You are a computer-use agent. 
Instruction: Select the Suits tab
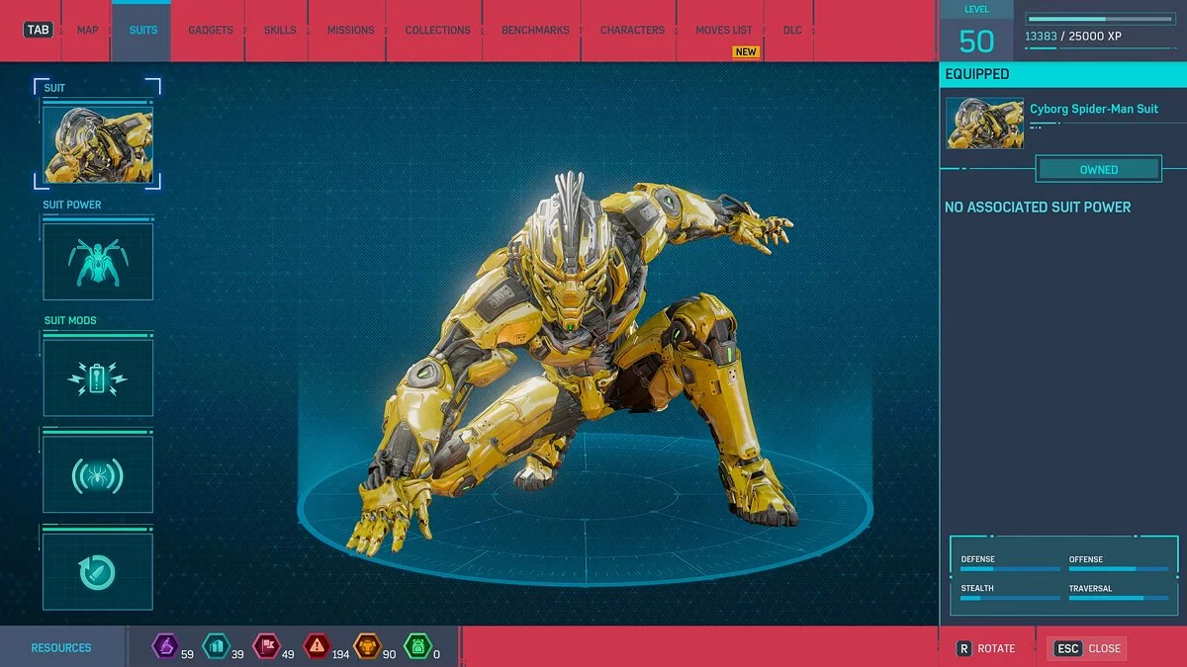point(142,31)
